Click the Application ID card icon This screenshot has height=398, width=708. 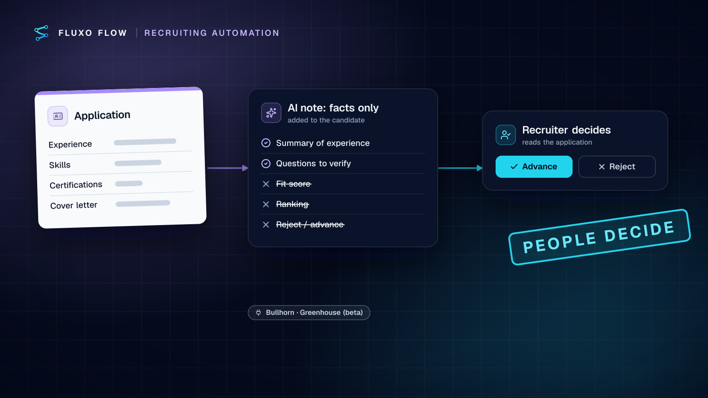(58, 116)
